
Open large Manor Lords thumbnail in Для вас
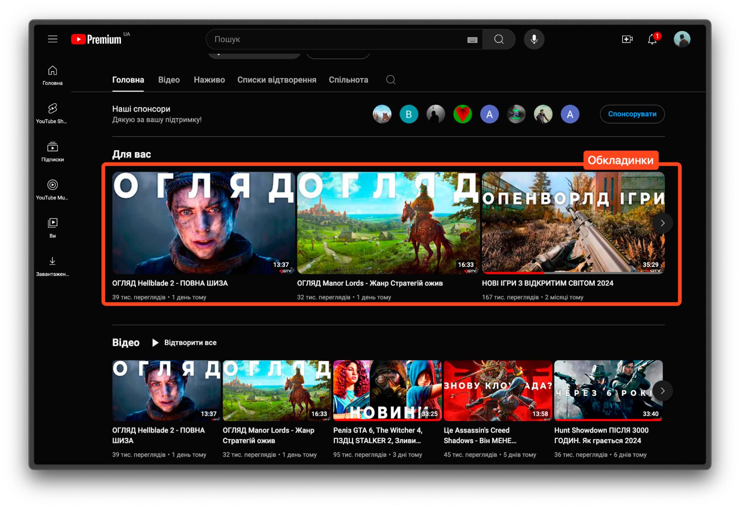(388, 223)
